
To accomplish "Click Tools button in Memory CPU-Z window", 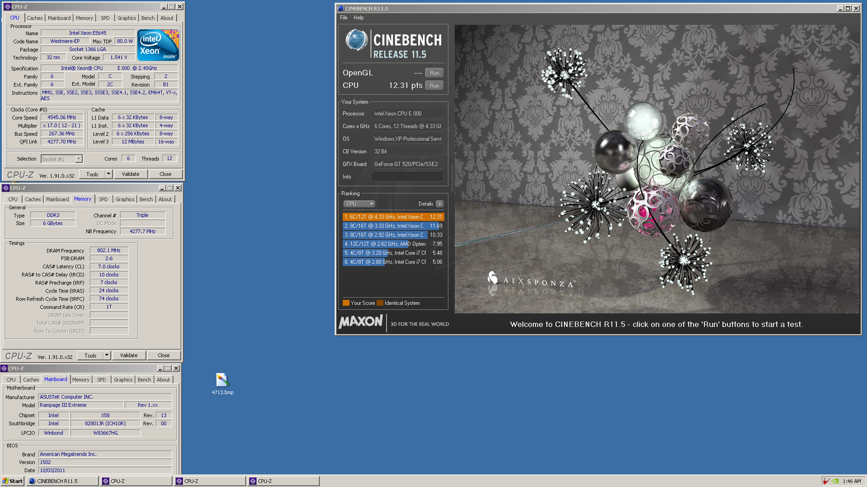I will [90, 355].
